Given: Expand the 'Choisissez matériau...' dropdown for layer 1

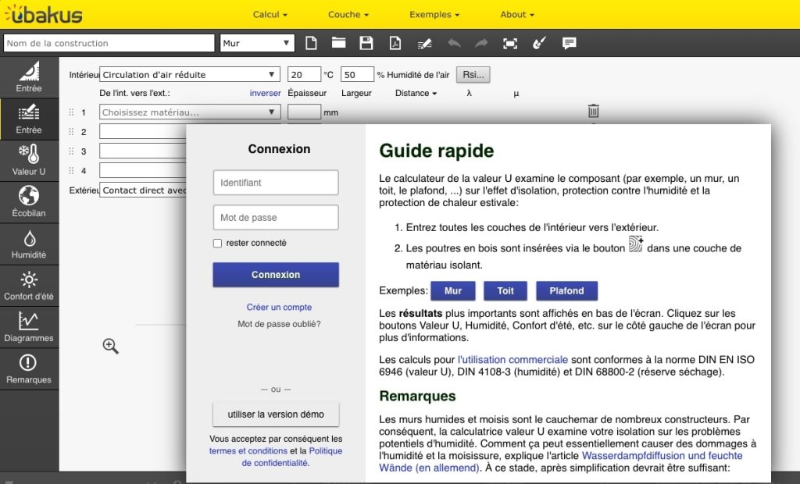Looking at the screenshot, I should tap(190, 112).
